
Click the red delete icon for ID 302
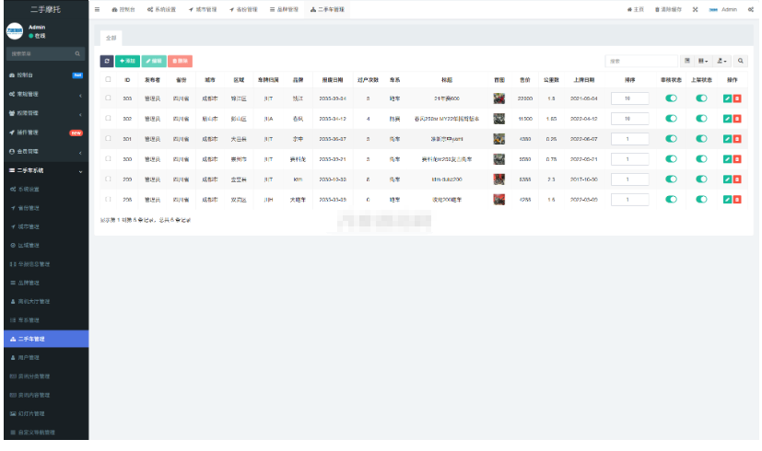[737, 119]
